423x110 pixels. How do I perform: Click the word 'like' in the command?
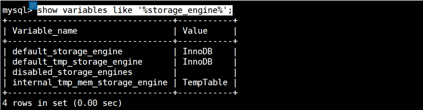[x=123, y=10]
